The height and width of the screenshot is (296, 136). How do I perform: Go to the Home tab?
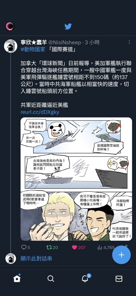click(17, 278)
